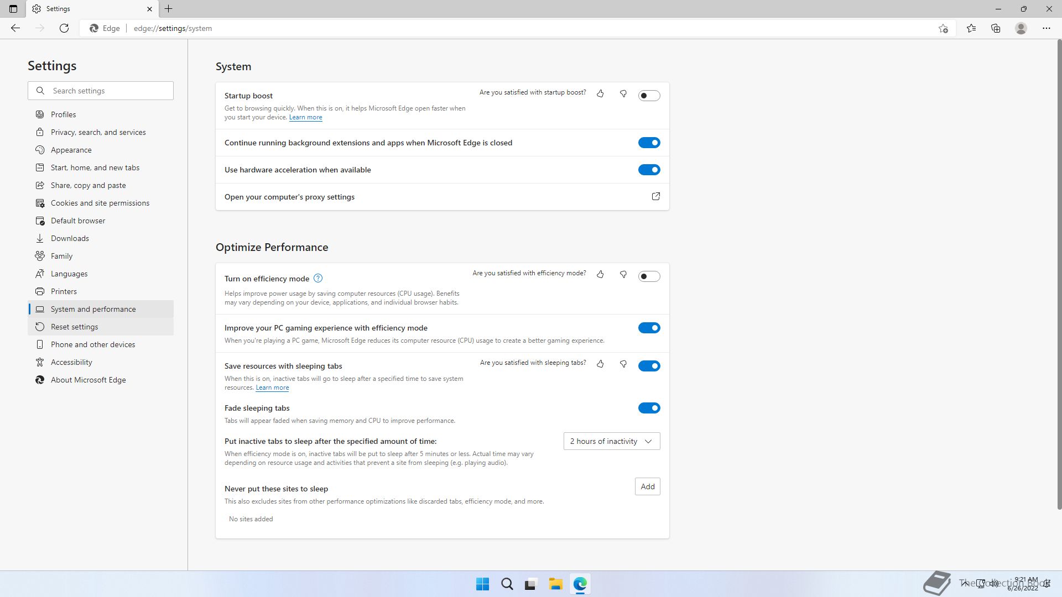Thumbs up for sleeping tabs
This screenshot has height=597, width=1062.
[600, 364]
